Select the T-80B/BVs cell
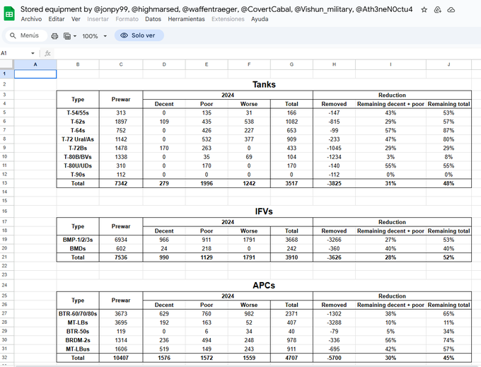 coord(78,157)
